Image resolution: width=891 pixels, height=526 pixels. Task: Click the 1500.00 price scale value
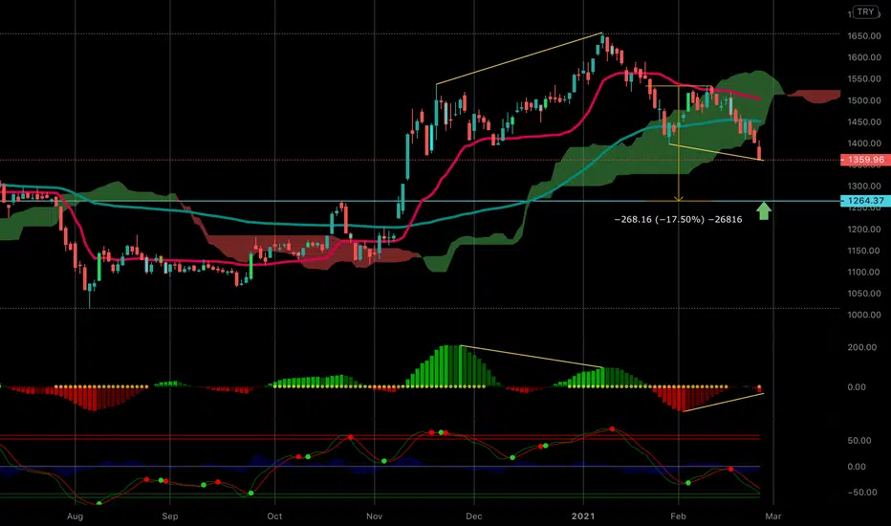coord(864,100)
